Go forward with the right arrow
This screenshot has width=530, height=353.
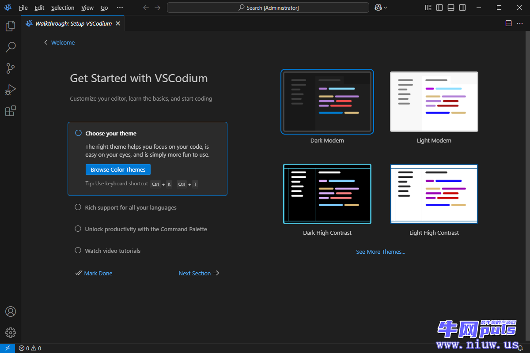157,8
